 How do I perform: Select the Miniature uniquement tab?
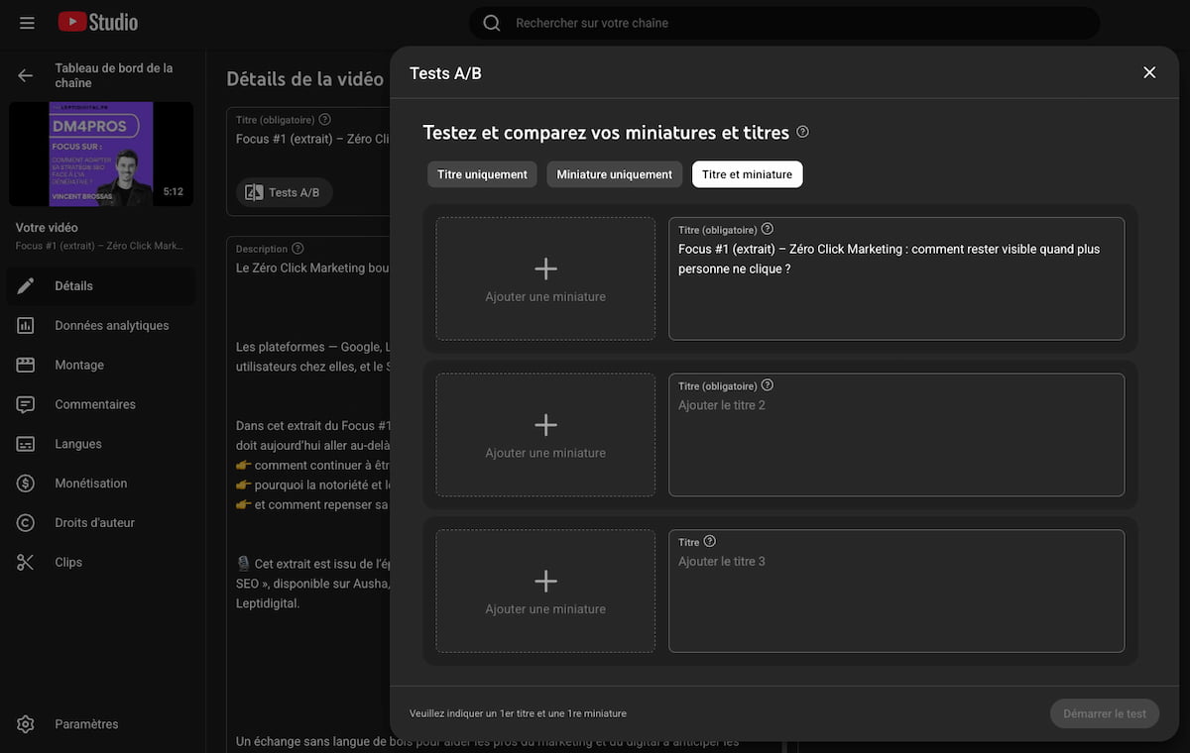pos(615,174)
